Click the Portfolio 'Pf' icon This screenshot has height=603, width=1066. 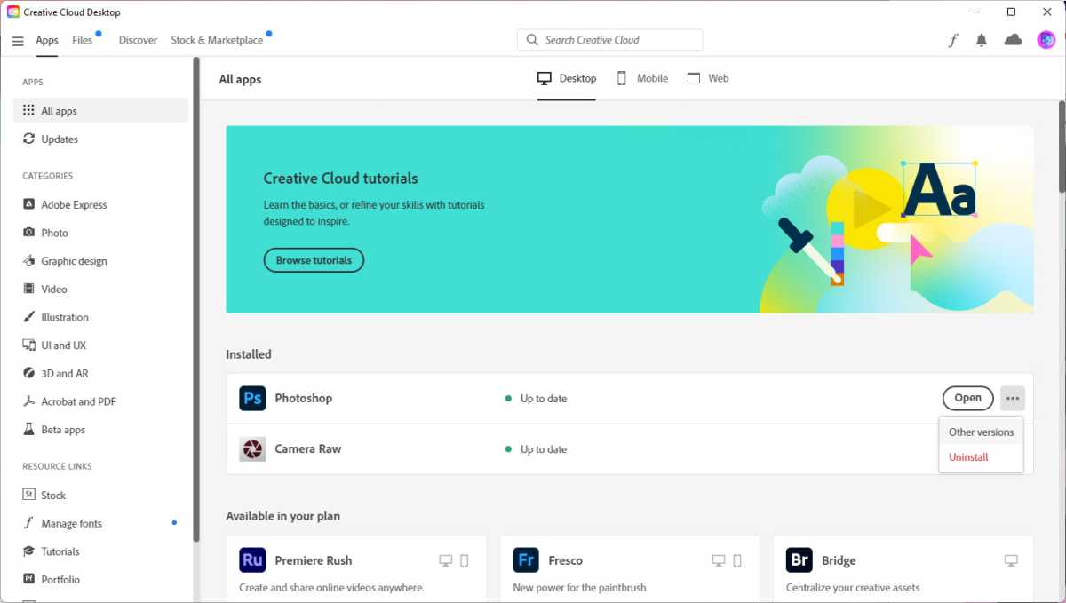click(x=28, y=579)
